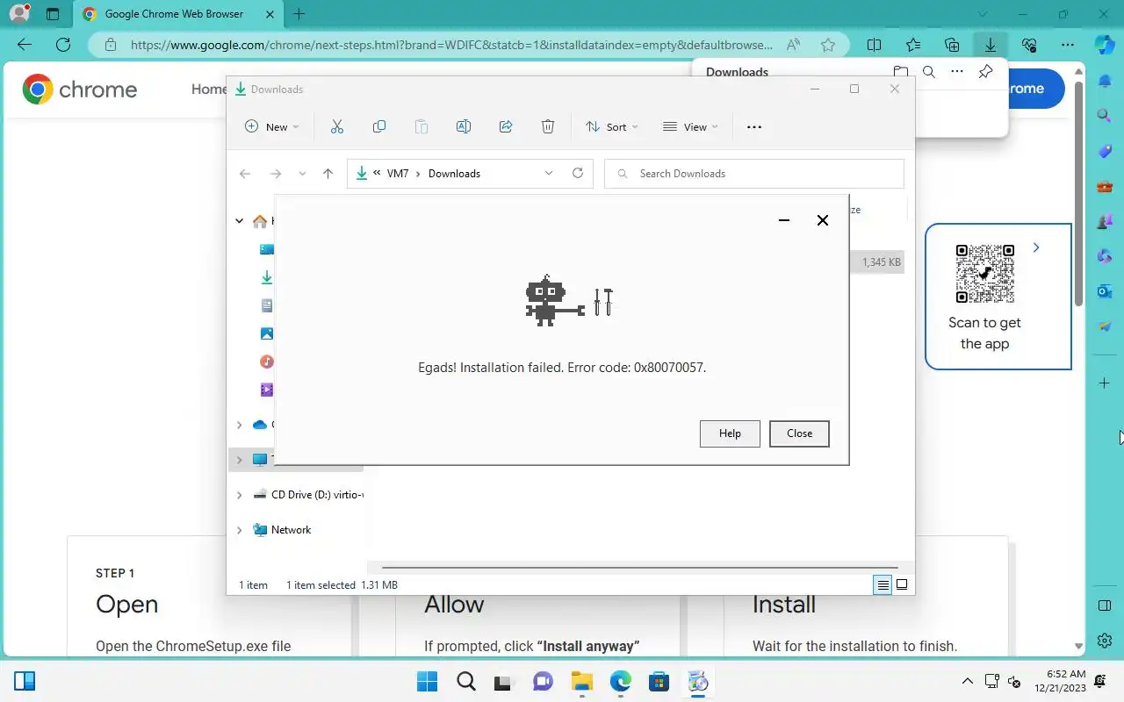Open Edge Downloads toolbar icon

point(991,45)
